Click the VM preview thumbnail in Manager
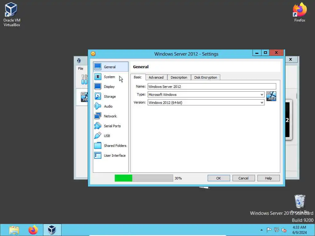315x236 pixels. (x=288, y=120)
